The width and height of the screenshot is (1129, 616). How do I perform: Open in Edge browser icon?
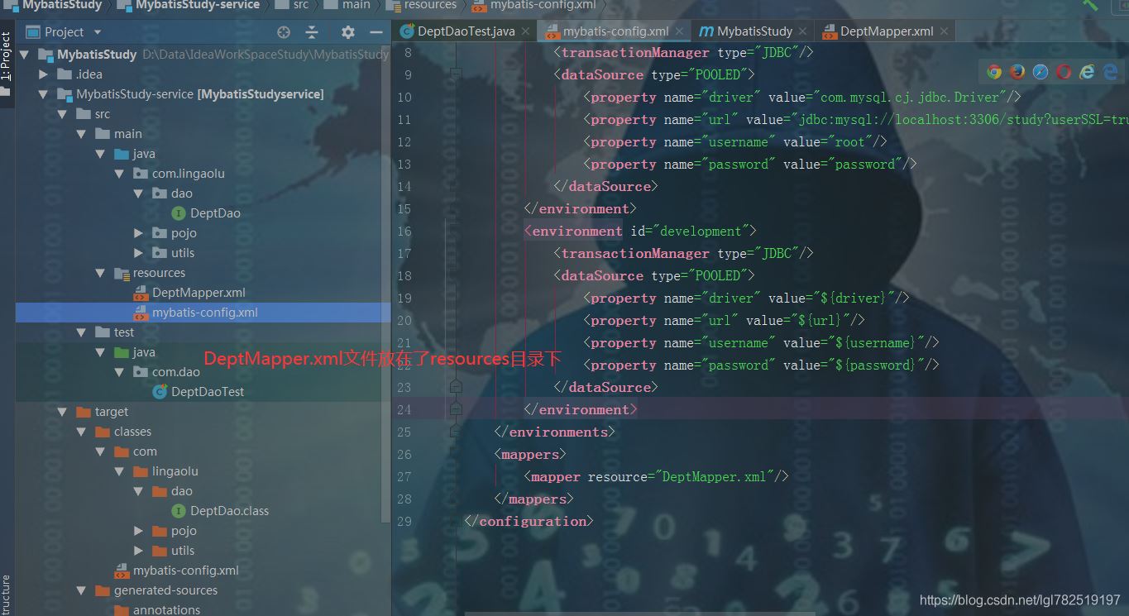pyautogui.click(x=1109, y=72)
